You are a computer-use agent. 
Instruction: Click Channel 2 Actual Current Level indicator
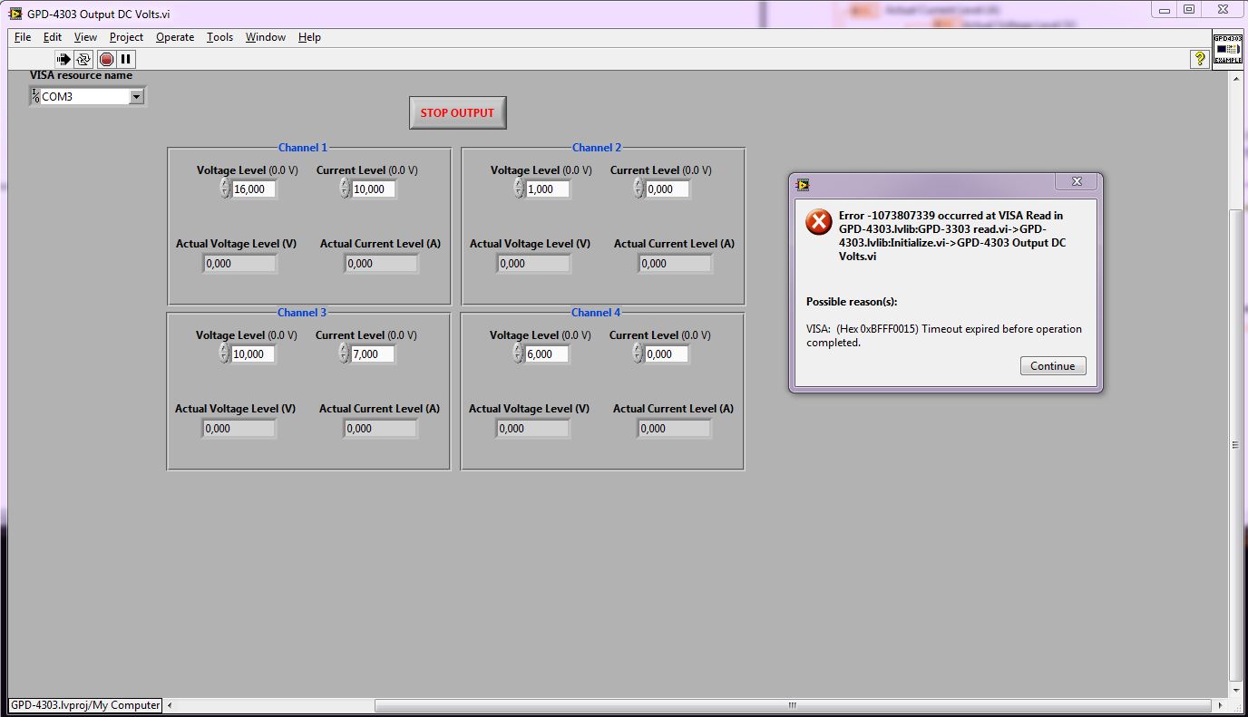pyautogui.click(x=675, y=264)
